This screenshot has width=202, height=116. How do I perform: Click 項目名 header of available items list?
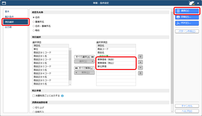tap(50, 46)
